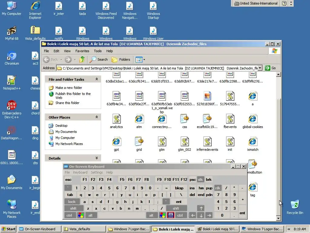The width and height of the screenshot is (310, 233).
Task: Select Embarcadero Dev-C++ desktop icon
Action: click(12, 110)
